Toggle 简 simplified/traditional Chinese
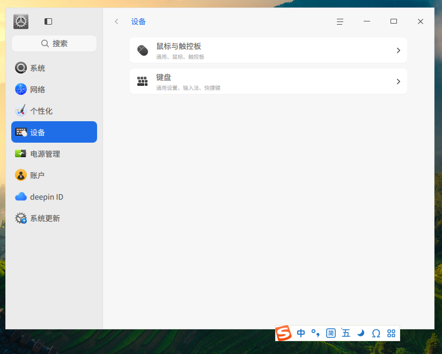442x354 pixels. (x=330, y=334)
